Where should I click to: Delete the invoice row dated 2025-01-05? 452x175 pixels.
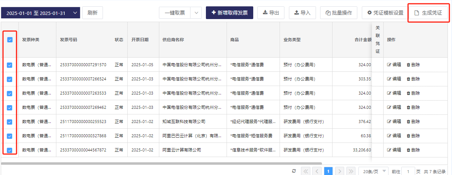(413, 65)
